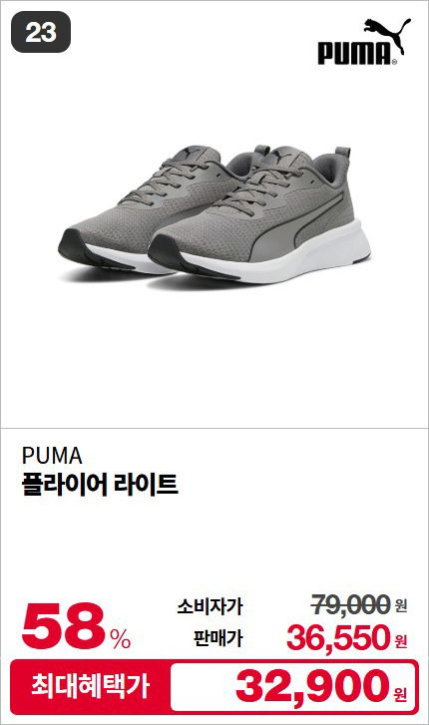
Task: Open the gray sneaker product image
Action: click(214, 214)
